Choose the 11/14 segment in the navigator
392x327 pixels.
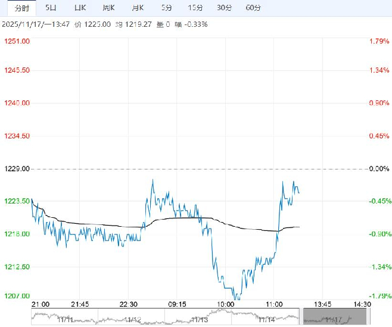267,318
